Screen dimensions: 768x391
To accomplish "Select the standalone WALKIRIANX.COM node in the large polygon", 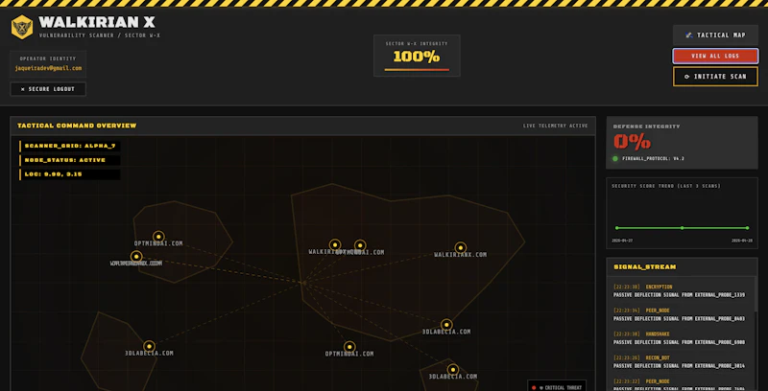I will coord(460,248).
